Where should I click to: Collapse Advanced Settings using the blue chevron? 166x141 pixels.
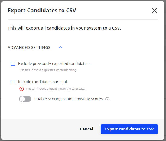[x=60, y=47]
